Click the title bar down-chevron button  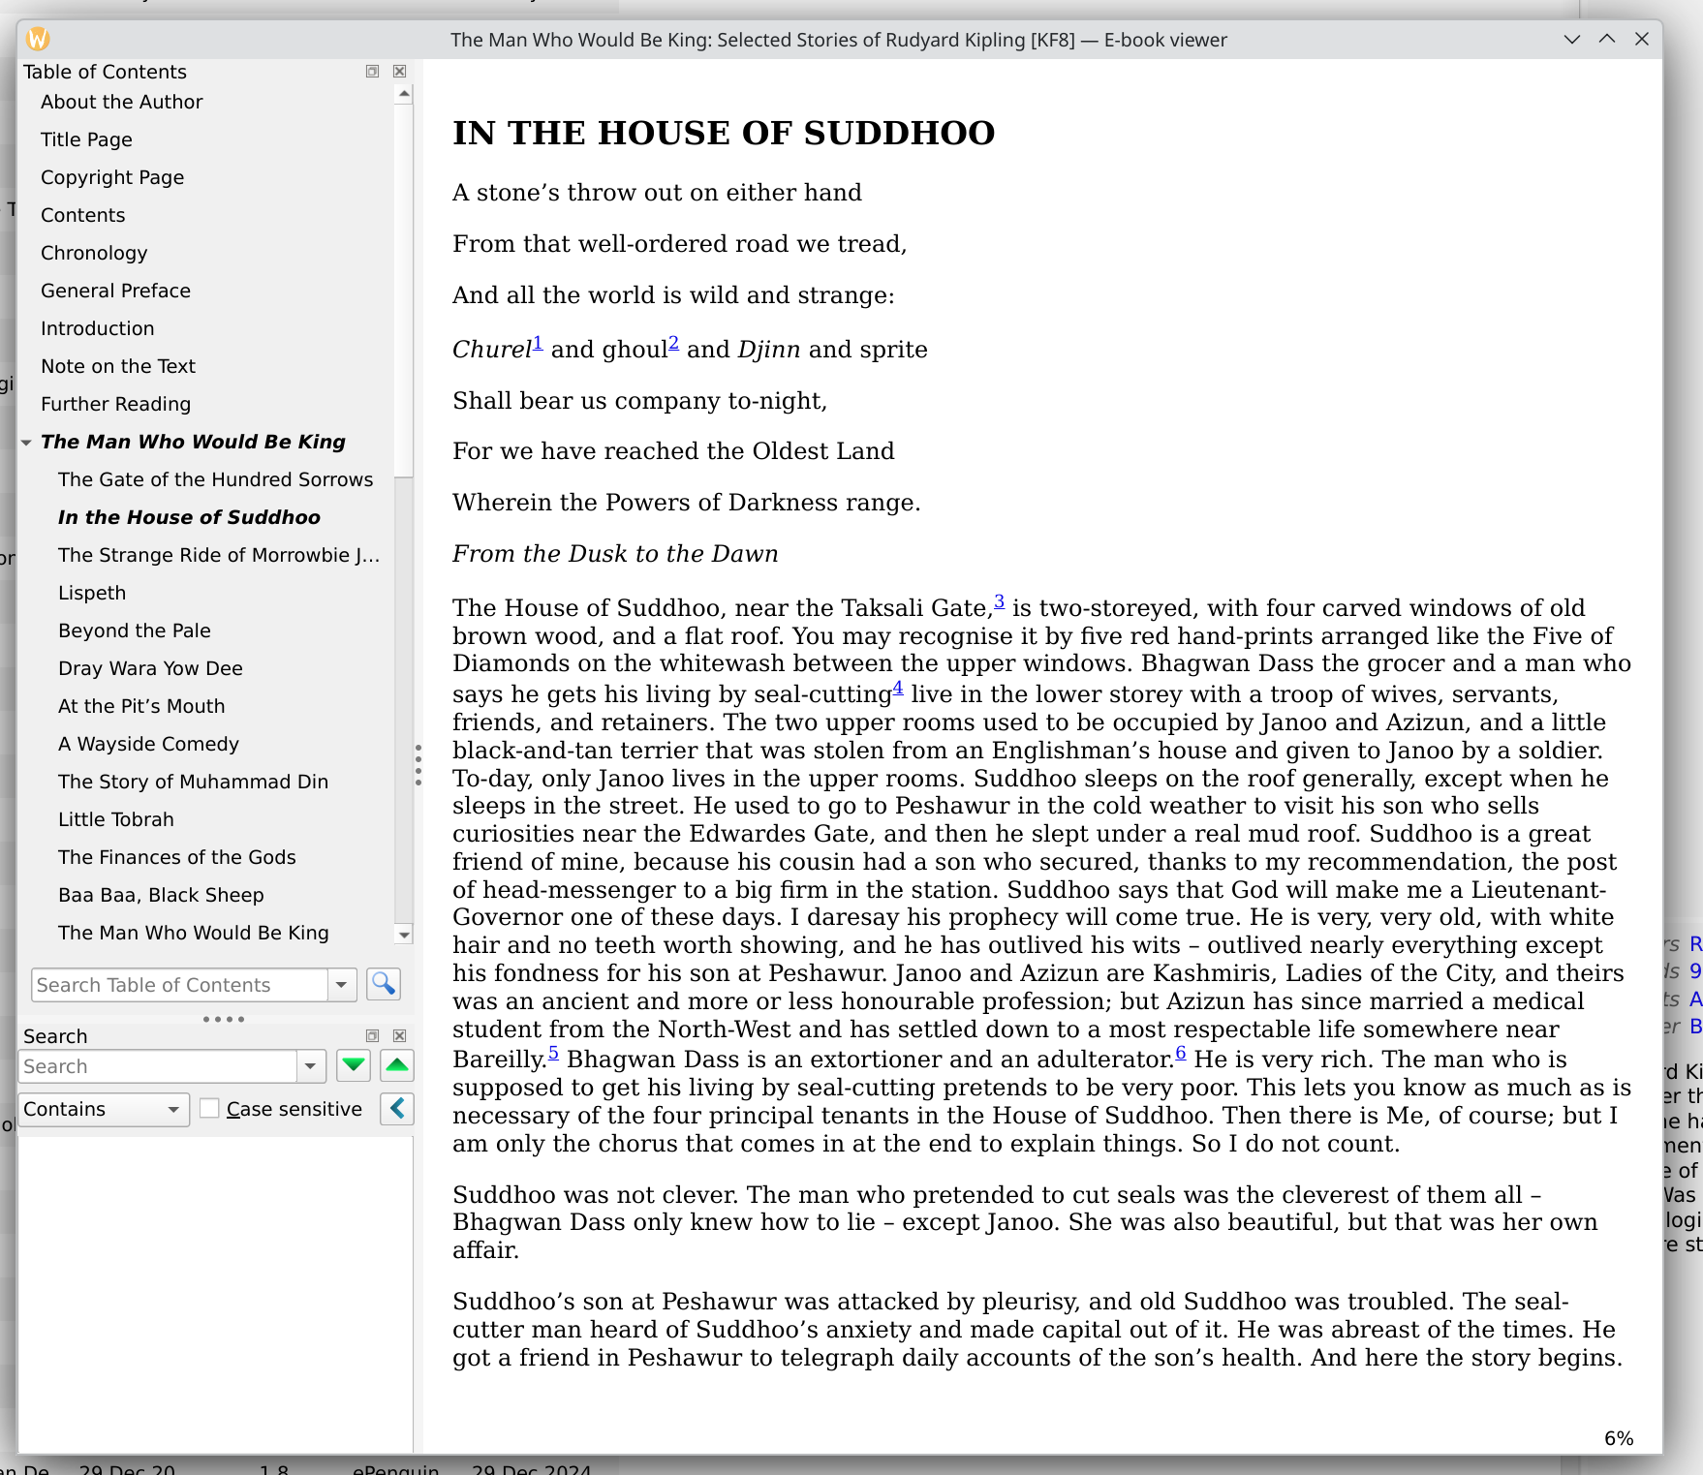click(x=1572, y=39)
